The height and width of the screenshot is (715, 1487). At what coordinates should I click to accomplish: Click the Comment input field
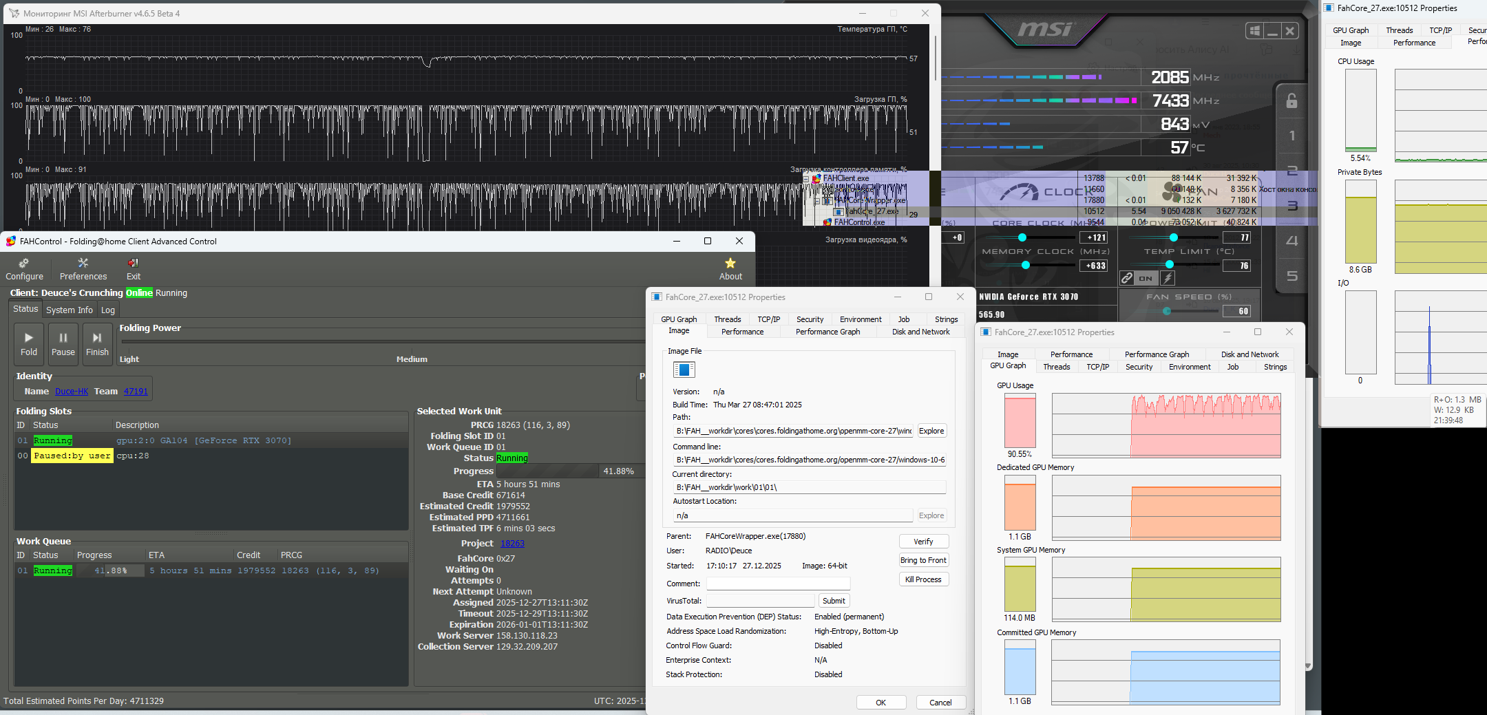click(x=778, y=584)
